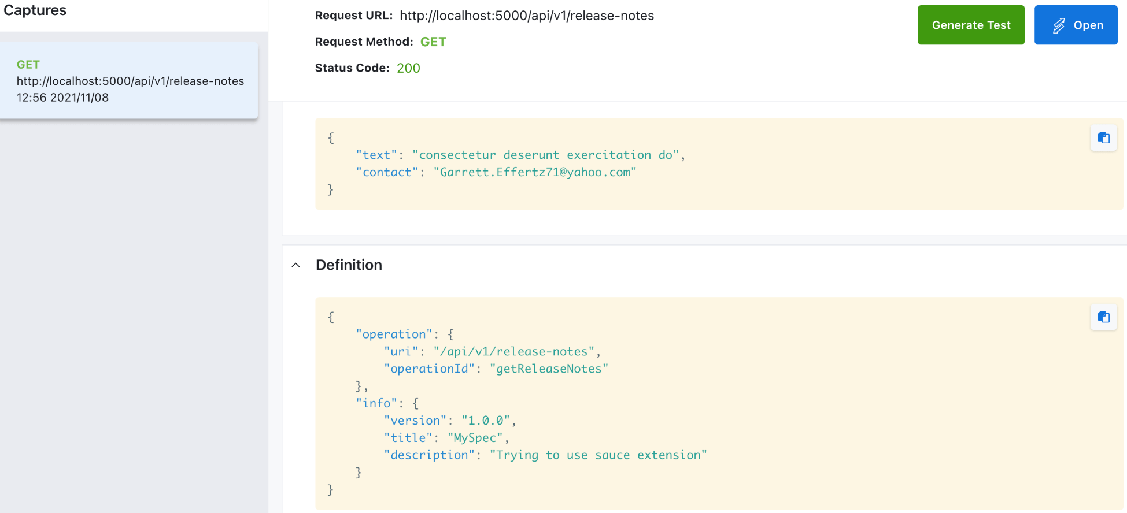This screenshot has width=1127, height=513.
Task: Click the Captures sidebar heading
Action: coord(35,10)
